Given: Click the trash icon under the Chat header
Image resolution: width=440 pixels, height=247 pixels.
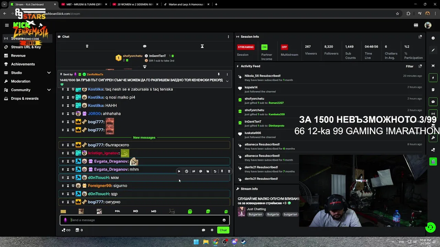Looking at the screenshot, I should [x=87, y=46].
